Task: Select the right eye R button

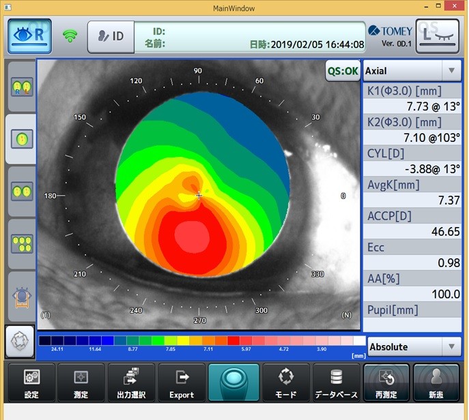Action: click(x=29, y=35)
